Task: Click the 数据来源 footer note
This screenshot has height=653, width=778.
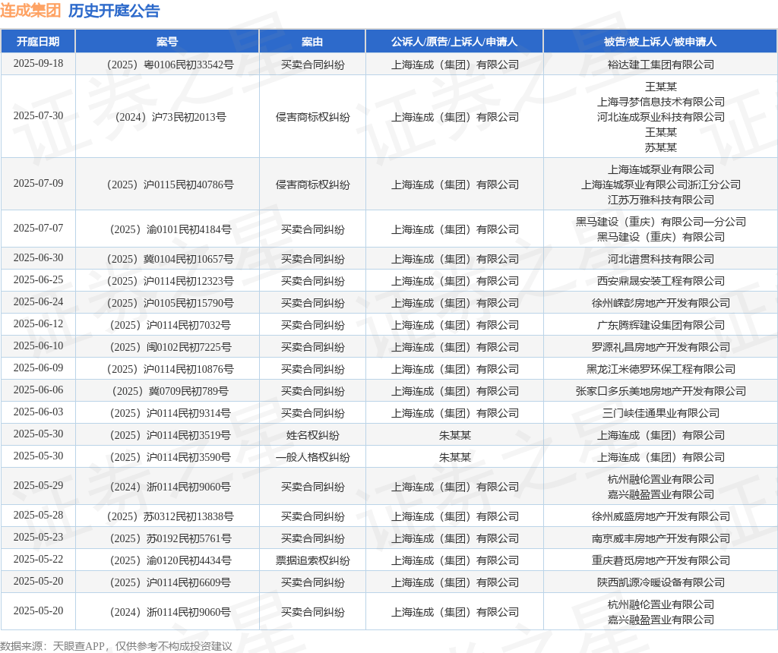Action: 116,646
